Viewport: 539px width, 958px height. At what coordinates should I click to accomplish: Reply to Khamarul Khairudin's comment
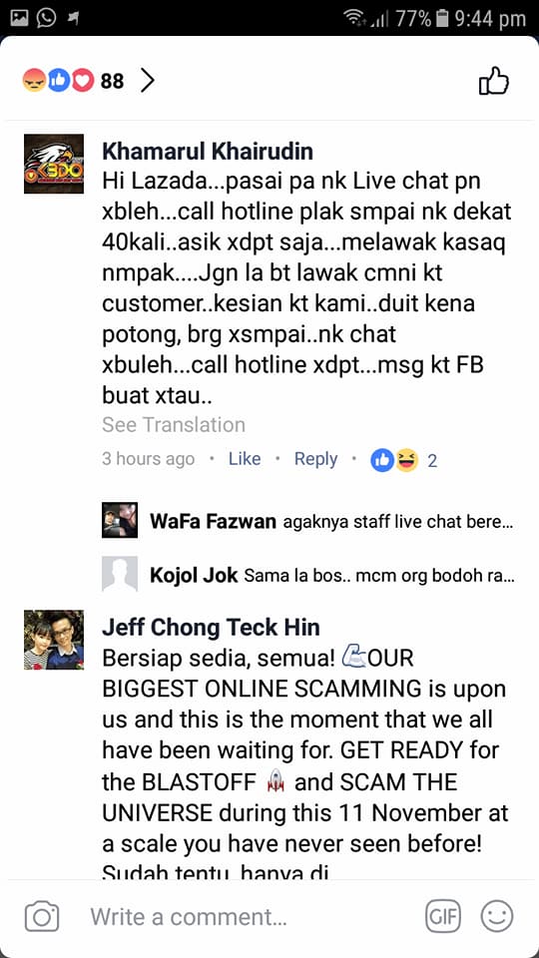(x=316, y=459)
